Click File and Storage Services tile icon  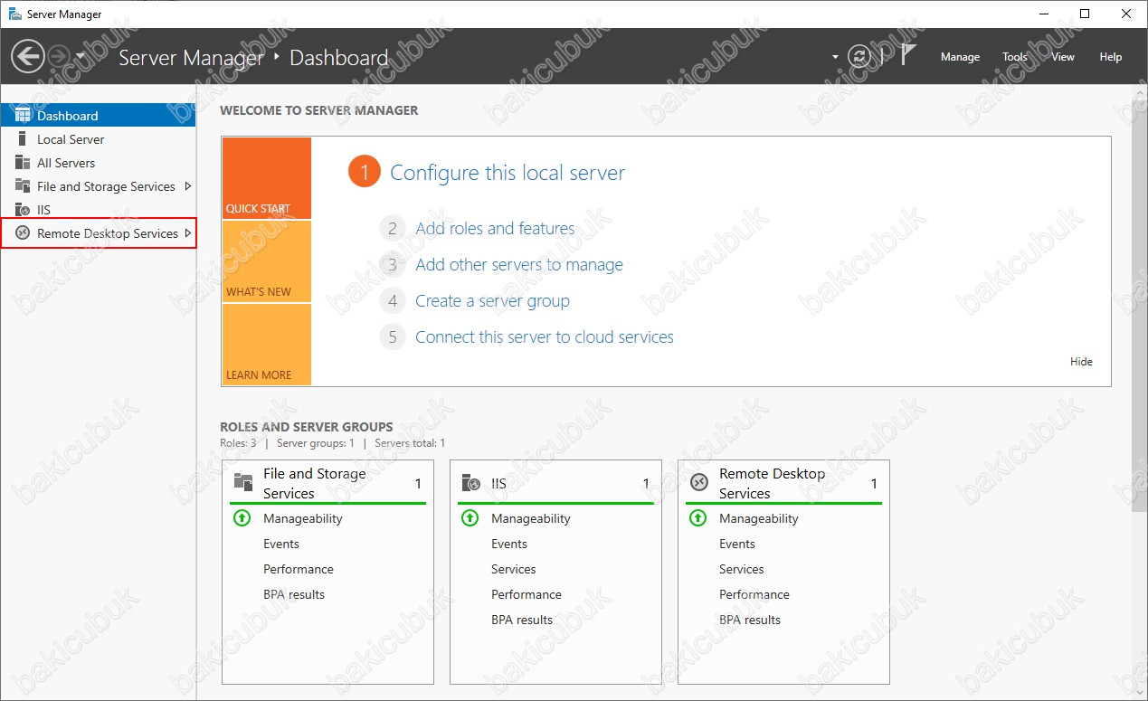pyautogui.click(x=242, y=482)
